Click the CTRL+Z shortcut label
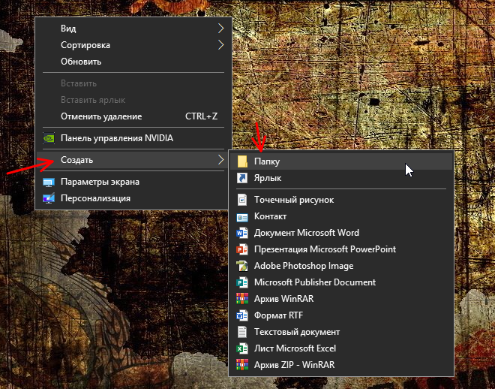This screenshot has width=495, height=389. [x=202, y=116]
